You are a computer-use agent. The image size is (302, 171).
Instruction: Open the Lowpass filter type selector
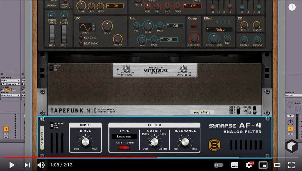click(x=124, y=136)
